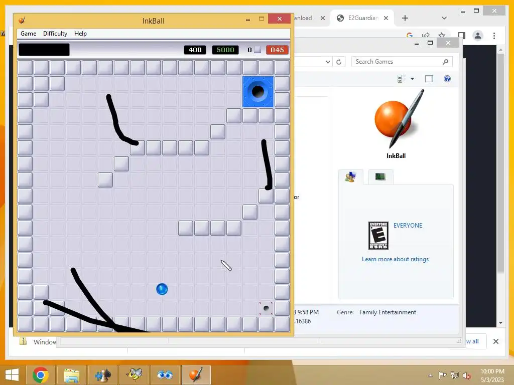Open the blue eyes taskbar icon
Image resolution: width=514 pixels, height=385 pixels.
coord(165,374)
